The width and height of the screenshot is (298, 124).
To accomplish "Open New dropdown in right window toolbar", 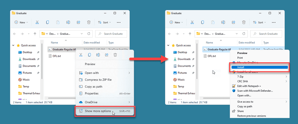I will (x=176, y=22).
